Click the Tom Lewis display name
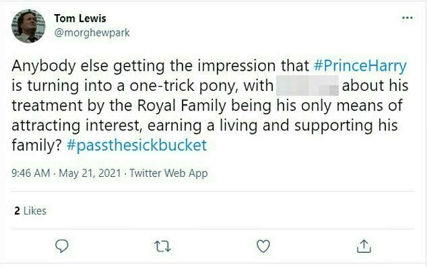Image resolution: width=427 pixels, height=267 pixels. [x=80, y=18]
